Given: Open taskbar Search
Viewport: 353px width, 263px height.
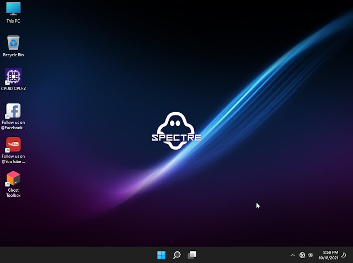Looking at the screenshot, I should 176,255.
